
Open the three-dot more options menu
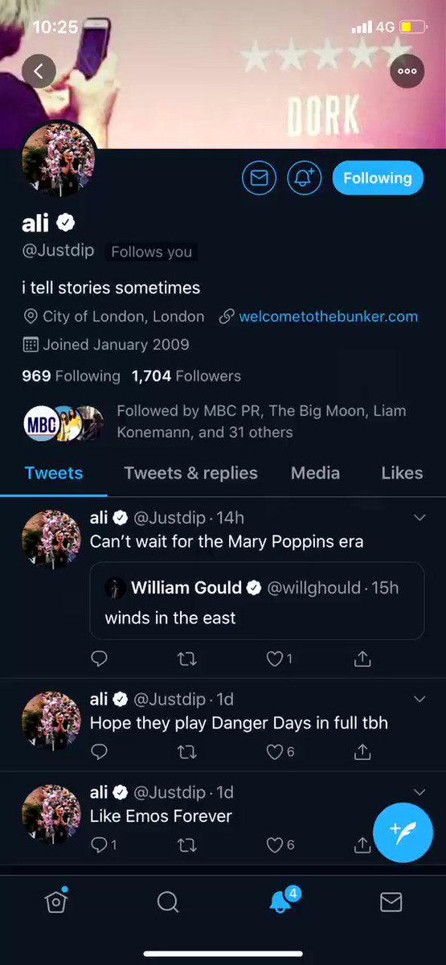pyautogui.click(x=407, y=71)
